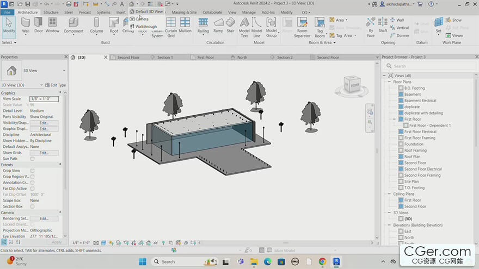479x269 pixels.
Task: Click the Edit Type button
Action: 56,85
